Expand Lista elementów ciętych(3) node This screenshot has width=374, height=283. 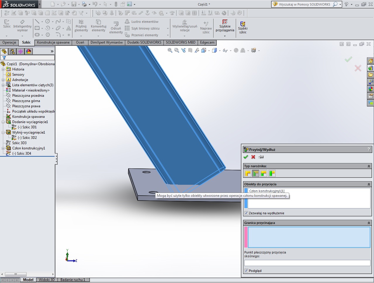pyautogui.click(x=3, y=85)
